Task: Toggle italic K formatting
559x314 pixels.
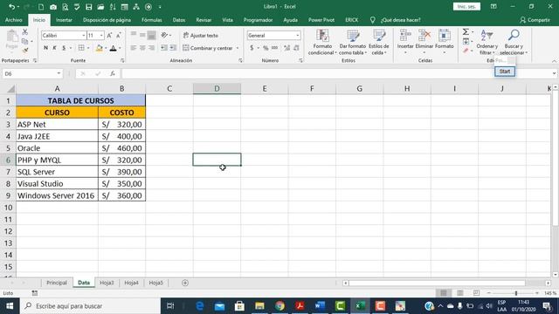Action: [x=54, y=48]
